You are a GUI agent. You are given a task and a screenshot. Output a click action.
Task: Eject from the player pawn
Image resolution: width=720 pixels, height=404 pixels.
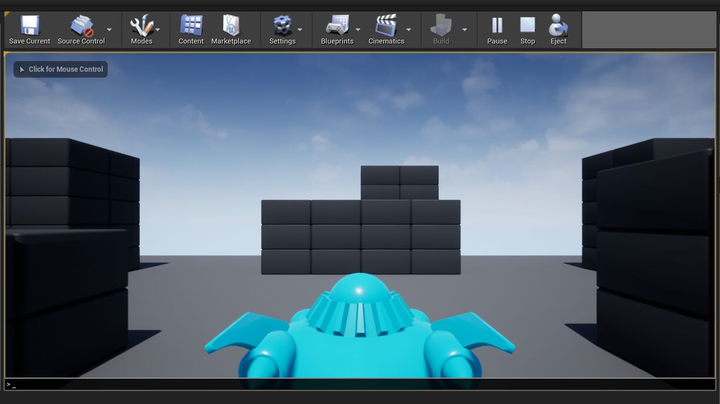point(558,26)
